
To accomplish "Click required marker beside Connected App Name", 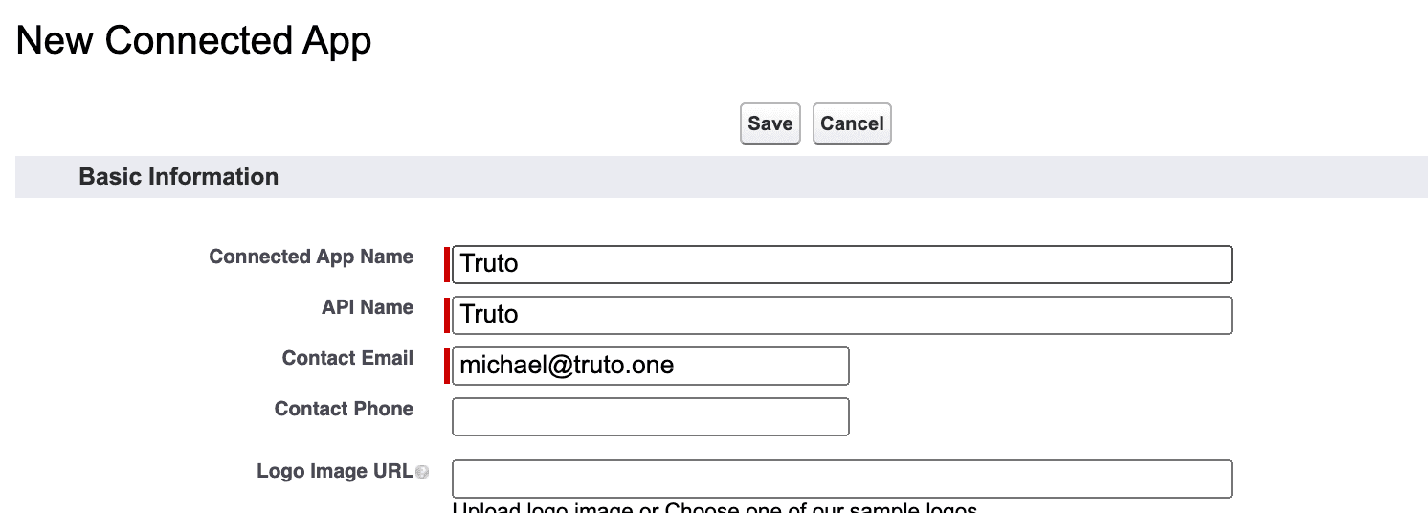I will click(447, 264).
